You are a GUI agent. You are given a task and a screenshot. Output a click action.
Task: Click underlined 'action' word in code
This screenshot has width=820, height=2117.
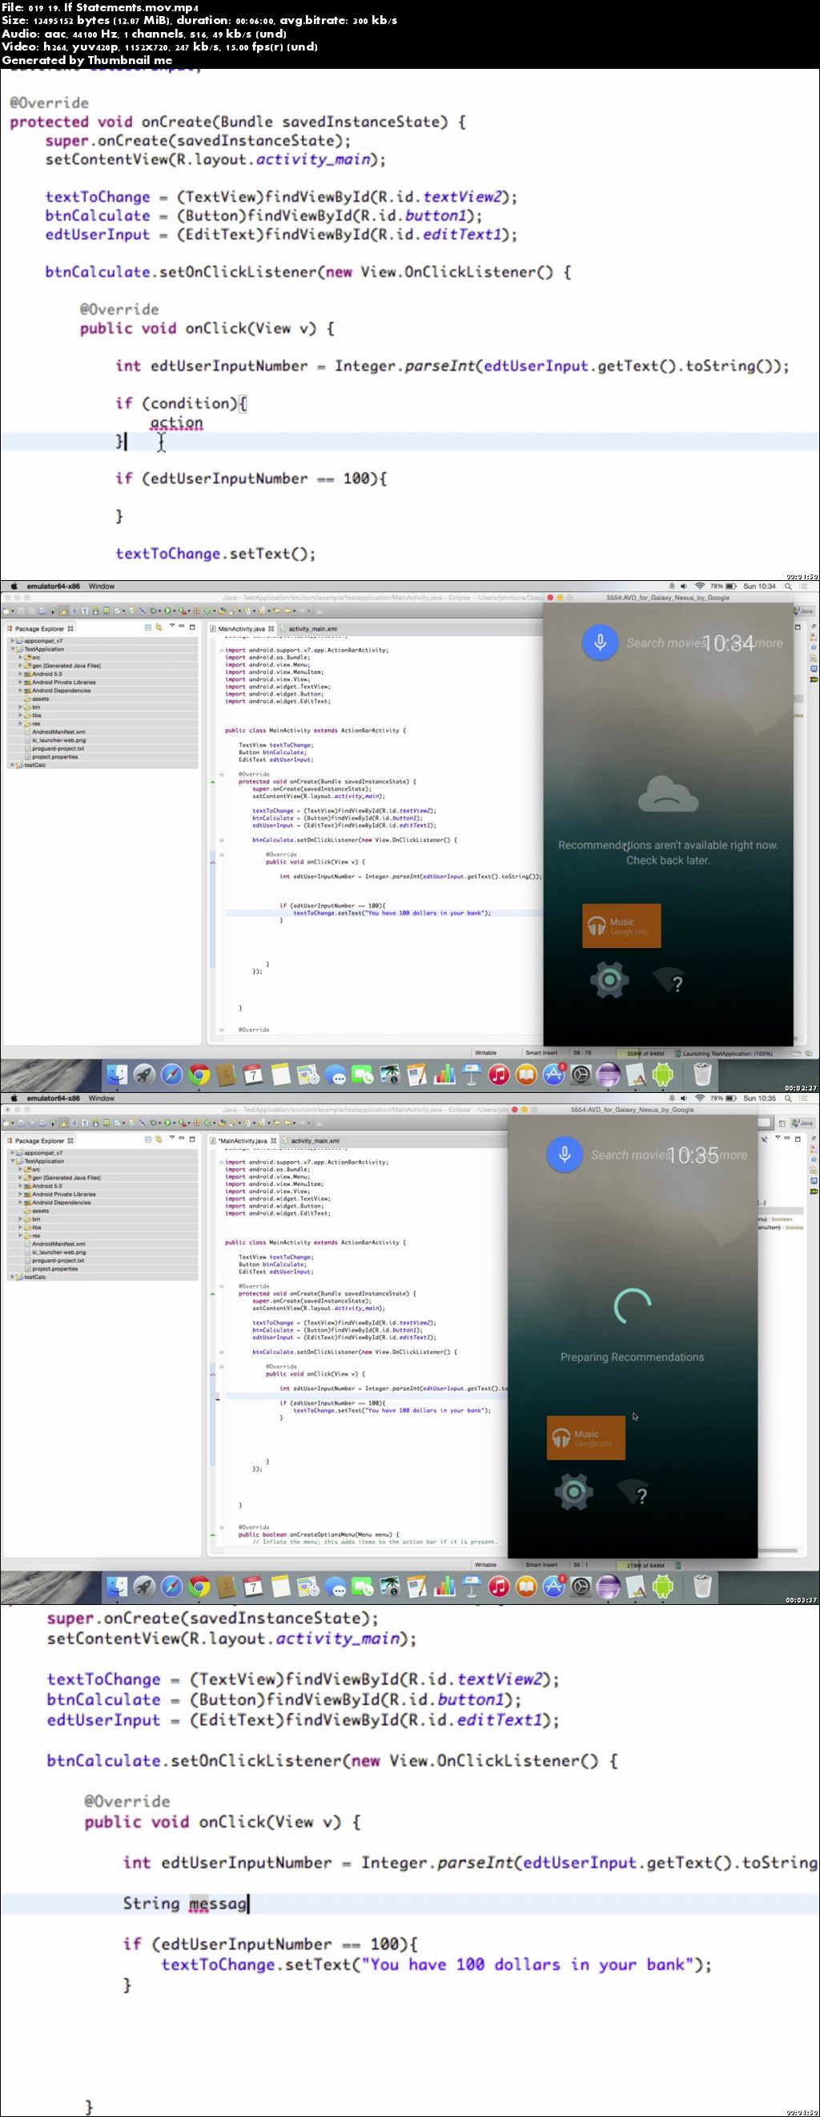[176, 422]
